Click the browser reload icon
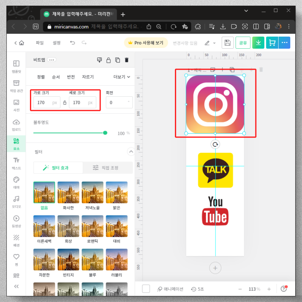 pos(173,26)
